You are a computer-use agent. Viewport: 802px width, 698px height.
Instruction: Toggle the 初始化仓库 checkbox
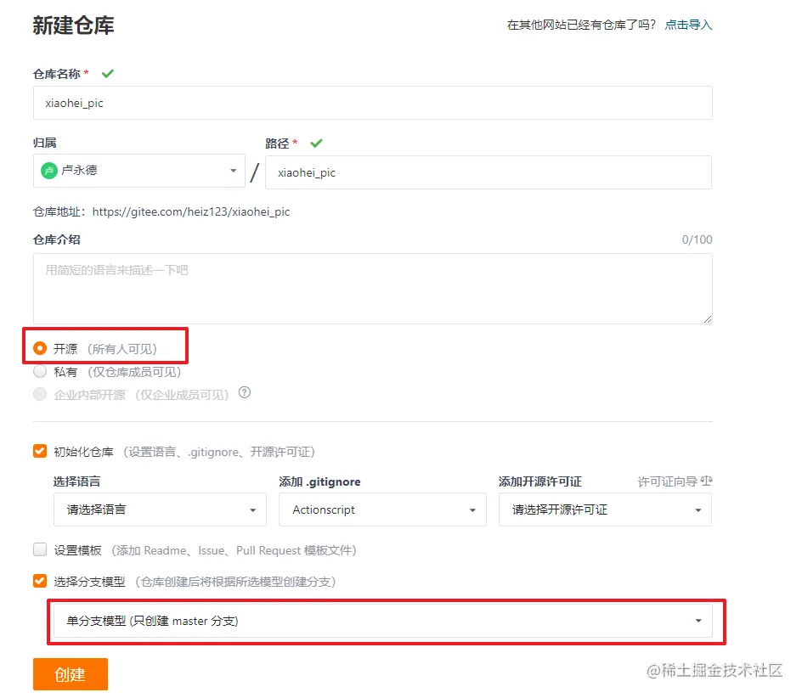click(x=40, y=451)
